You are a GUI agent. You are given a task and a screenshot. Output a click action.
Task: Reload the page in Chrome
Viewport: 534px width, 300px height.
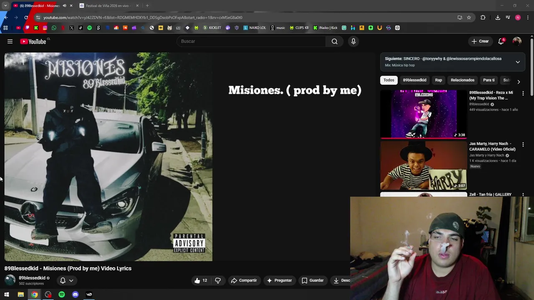[x=26, y=17]
